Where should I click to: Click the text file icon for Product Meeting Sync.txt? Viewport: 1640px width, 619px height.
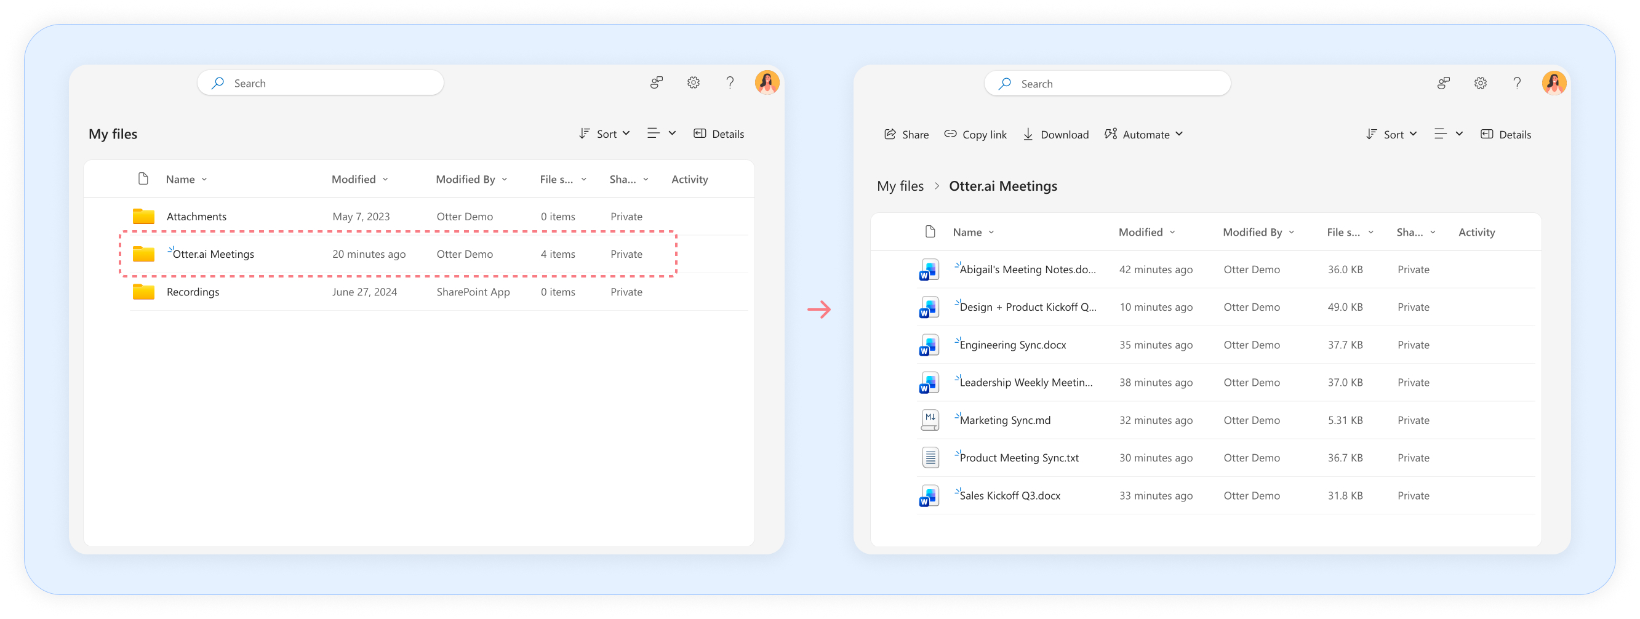tap(930, 458)
